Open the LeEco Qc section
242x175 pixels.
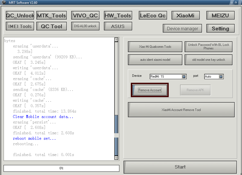point(153,15)
